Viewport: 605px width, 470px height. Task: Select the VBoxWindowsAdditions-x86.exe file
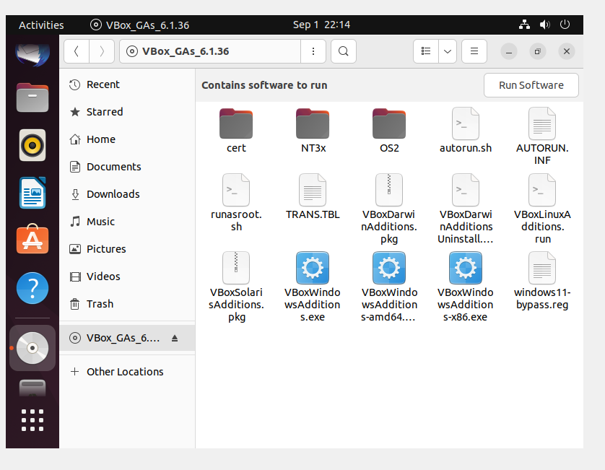tap(466, 287)
